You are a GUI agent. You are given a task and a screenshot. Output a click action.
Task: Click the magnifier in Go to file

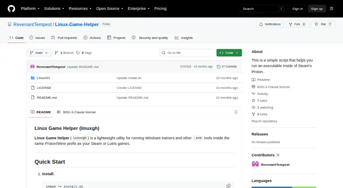click(163, 53)
